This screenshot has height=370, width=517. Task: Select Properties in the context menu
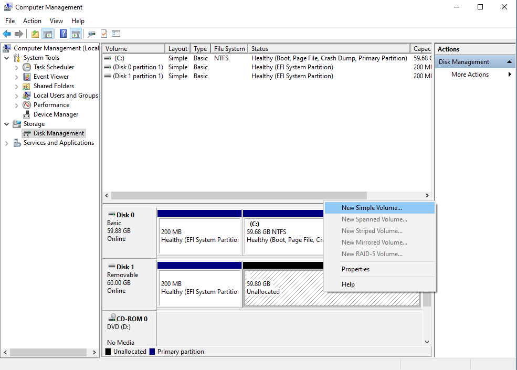tap(355, 269)
